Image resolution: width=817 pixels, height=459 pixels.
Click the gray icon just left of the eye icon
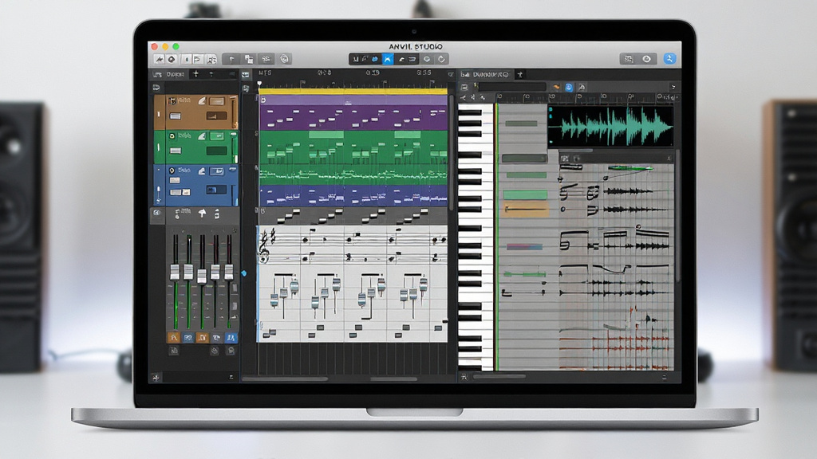(x=627, y=59)
